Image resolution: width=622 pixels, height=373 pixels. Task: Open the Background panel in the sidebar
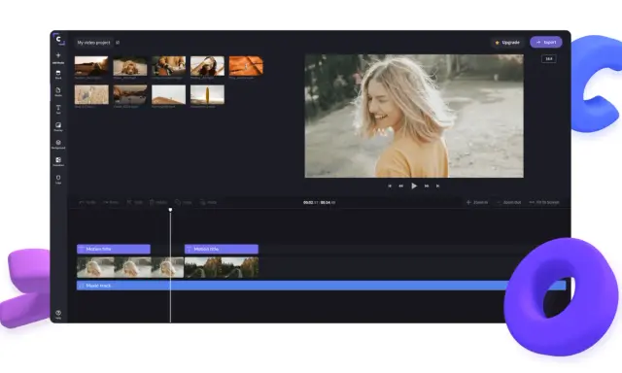tap(58, 145)
